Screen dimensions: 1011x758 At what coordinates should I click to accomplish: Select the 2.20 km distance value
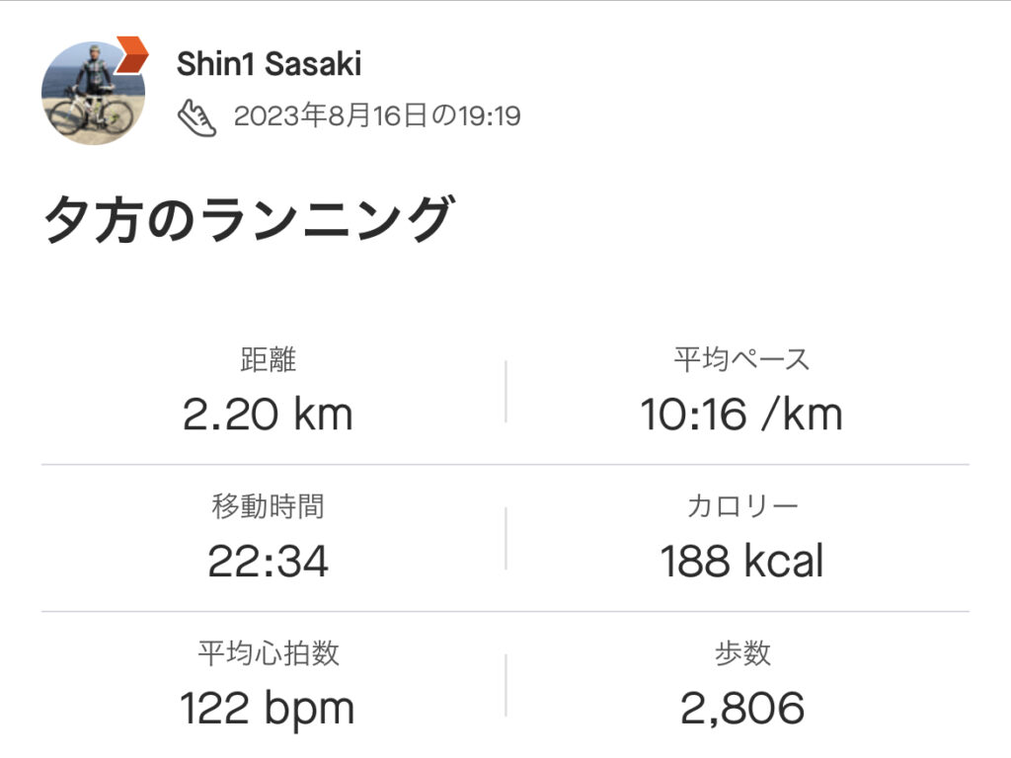[268, 415]
